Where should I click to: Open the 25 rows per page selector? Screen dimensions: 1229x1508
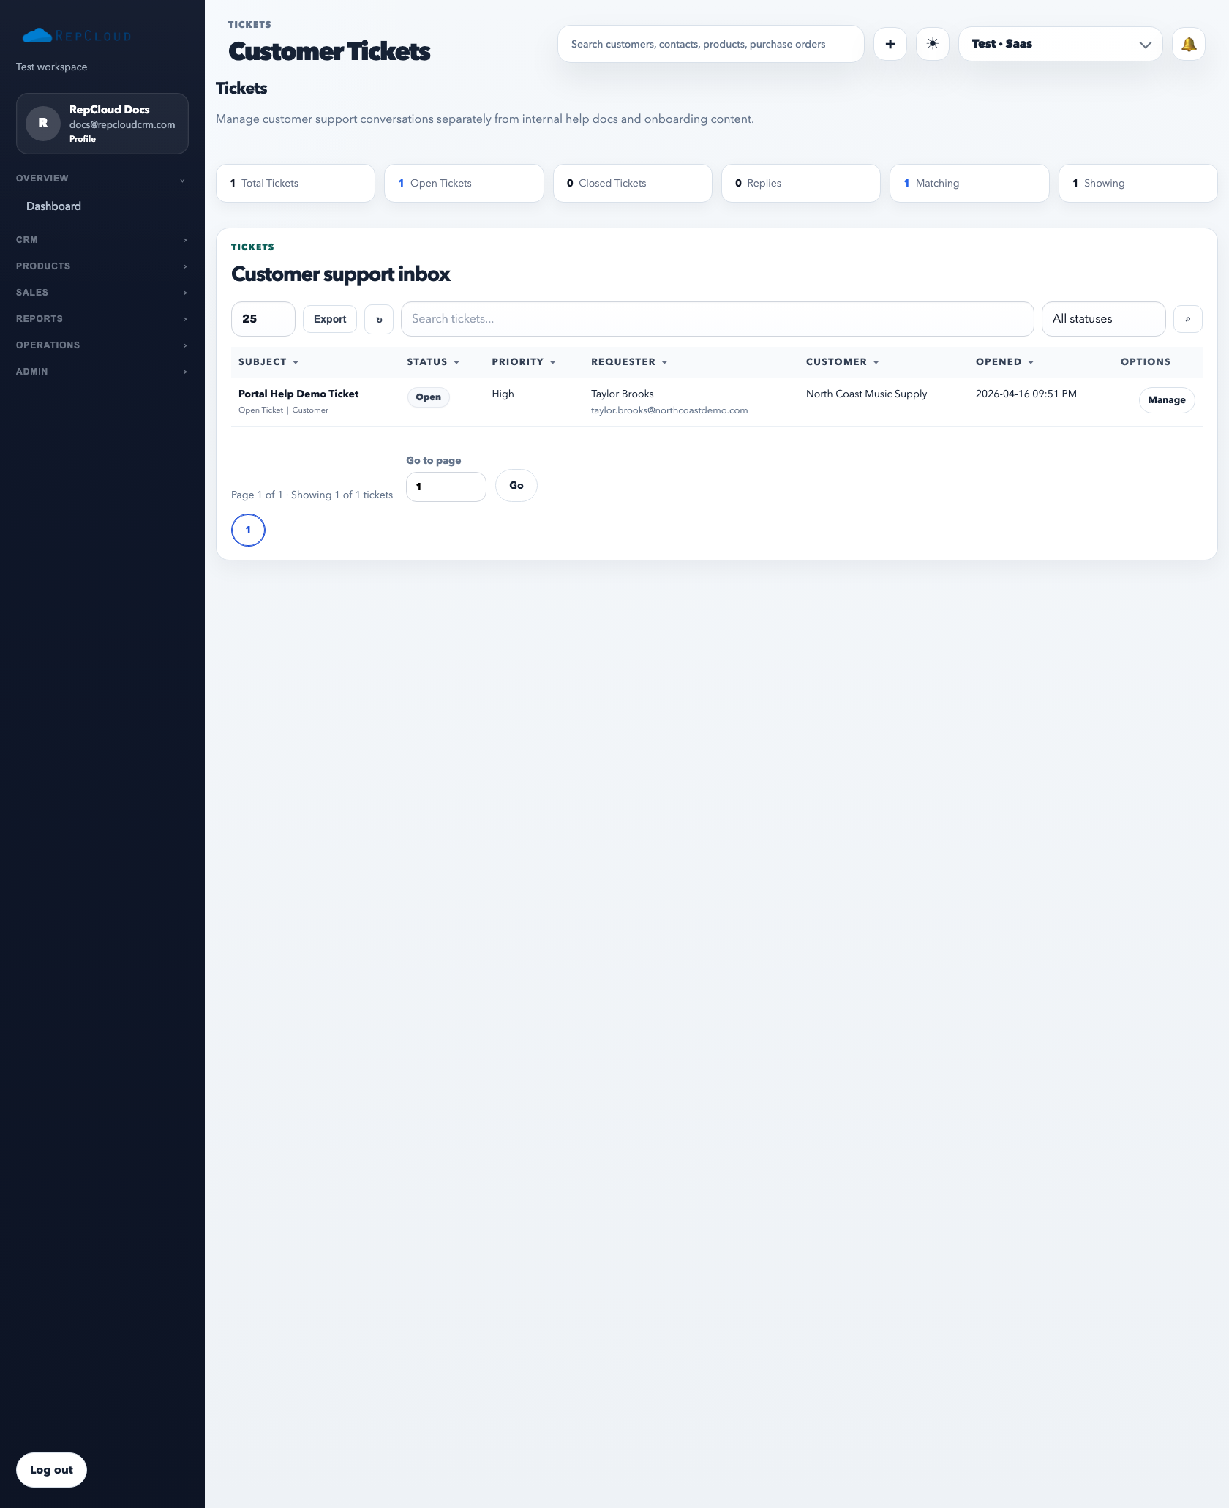click(263, 319)
